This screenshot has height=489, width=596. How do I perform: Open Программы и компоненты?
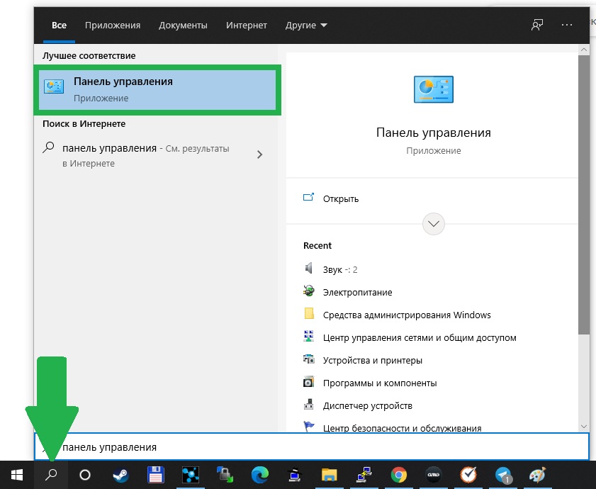click(380, 383)
